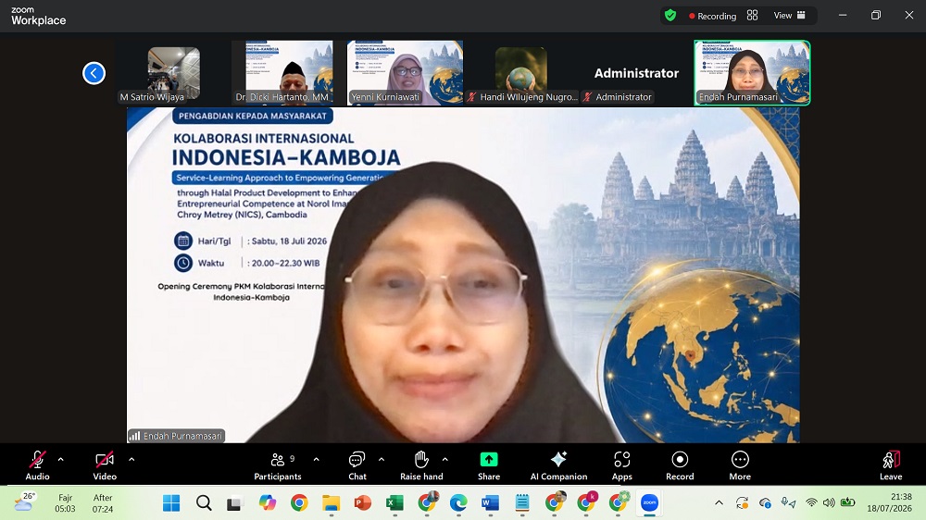This screenshot has width=926, height=520.
Task: Click the After 07:24 widget text
Action: (102, 503)
